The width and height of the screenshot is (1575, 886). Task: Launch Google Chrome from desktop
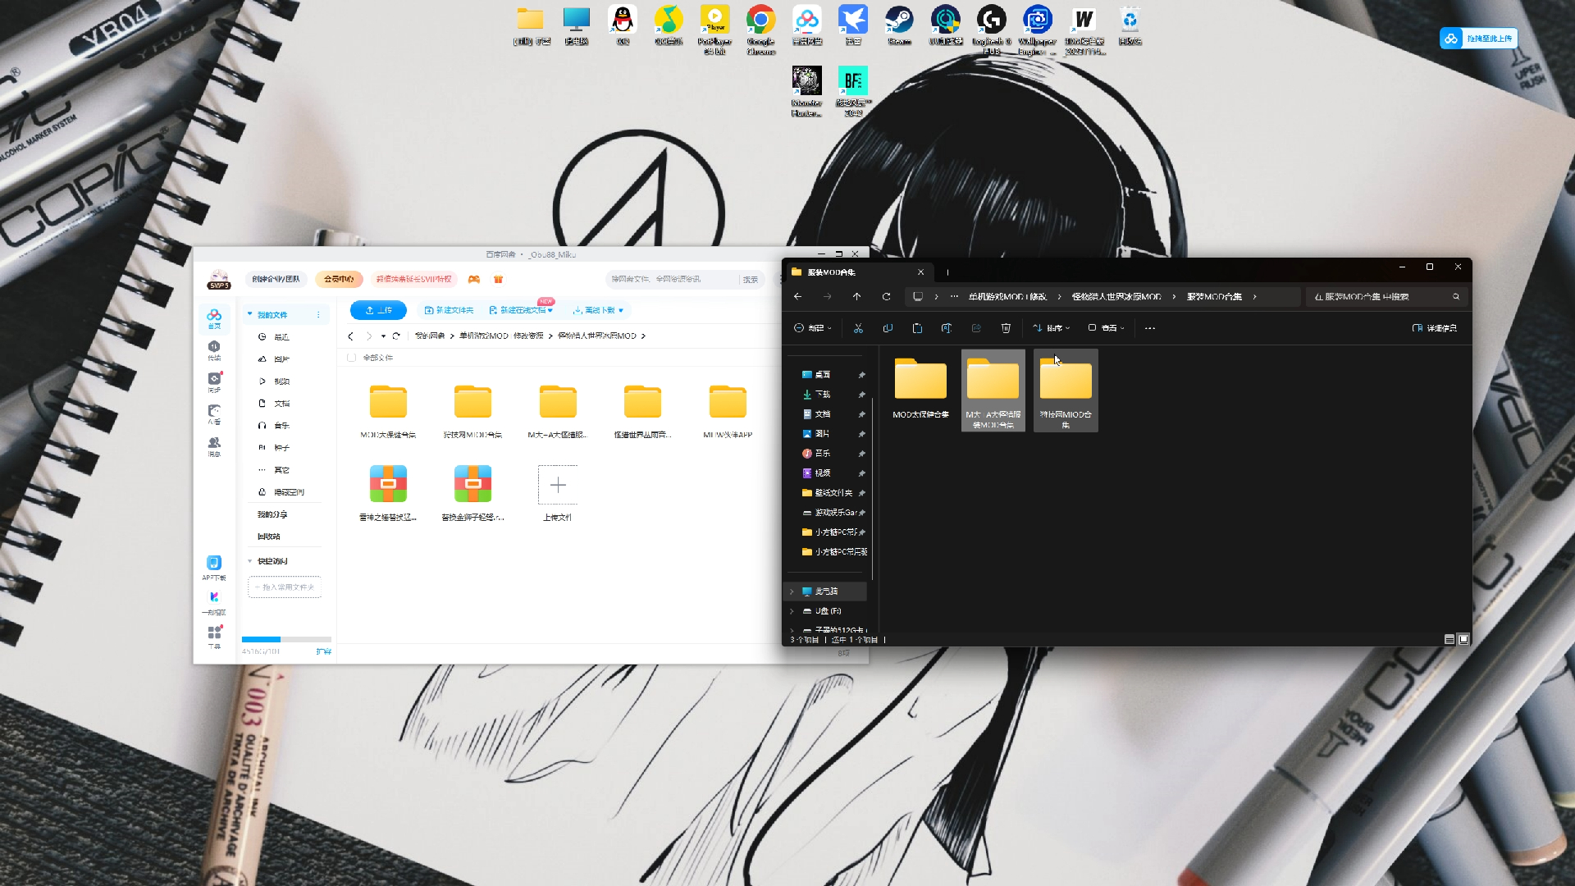pyautogui.click(x=760, y=30)
